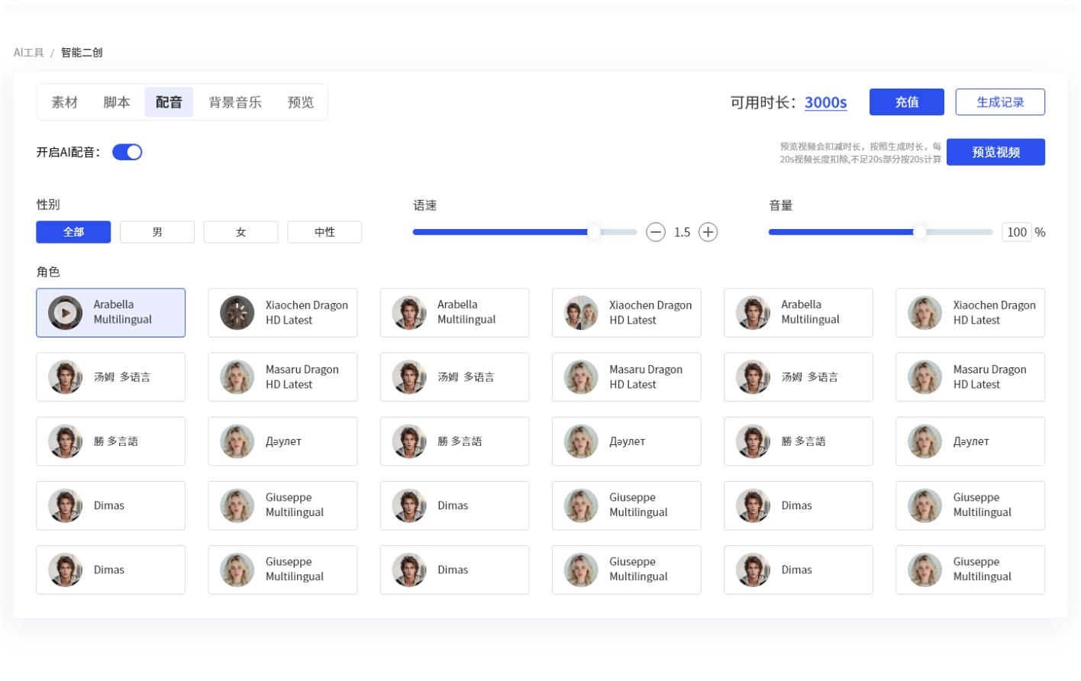Switch to the 素材 tab
The width and height of the screenshot is (1081, 681).
(x=65, y=102)
